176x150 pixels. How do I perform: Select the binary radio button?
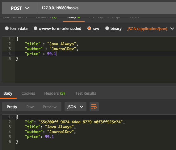[107, 28]
